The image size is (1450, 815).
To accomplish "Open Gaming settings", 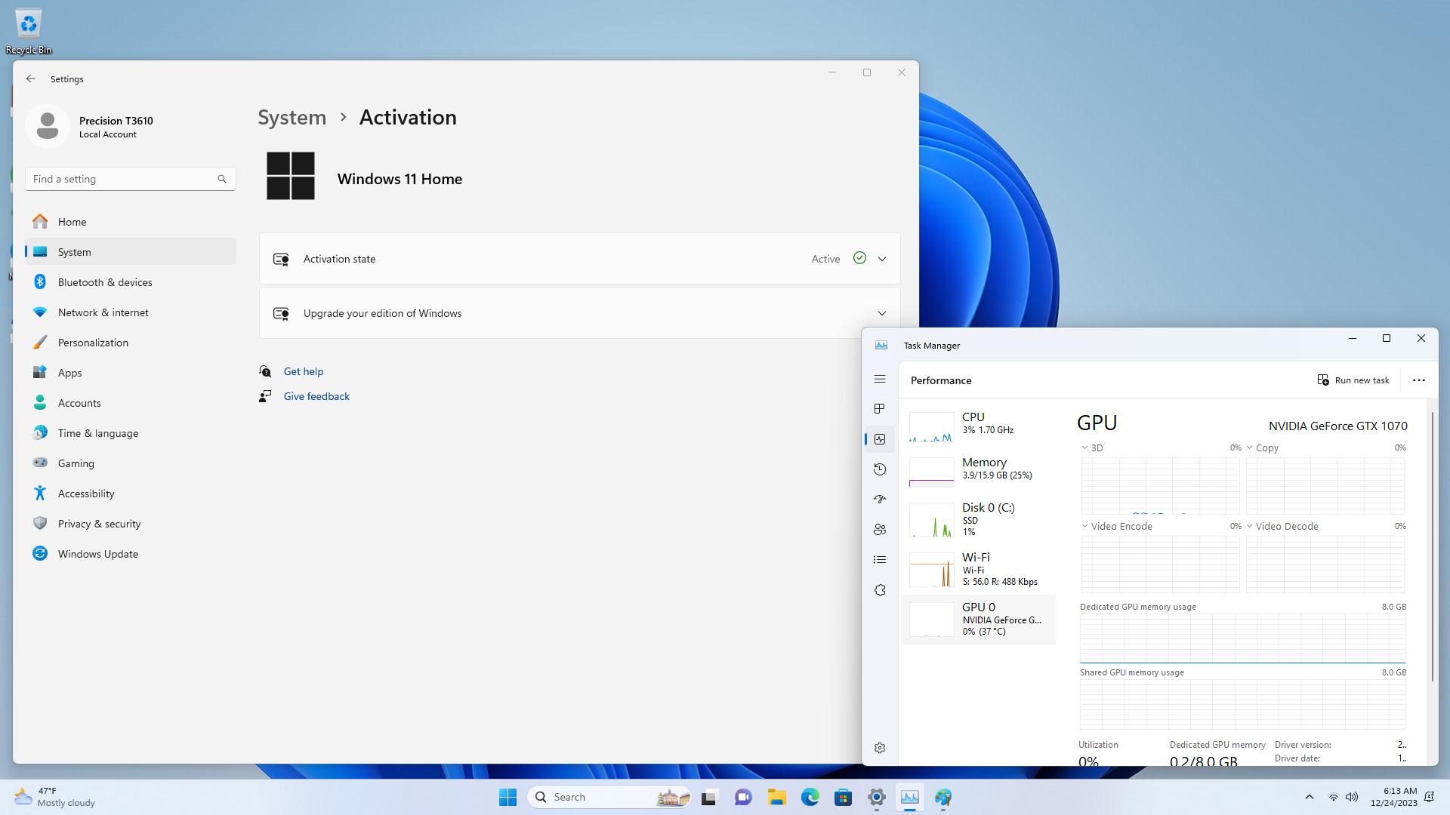I will click(131, 463).
